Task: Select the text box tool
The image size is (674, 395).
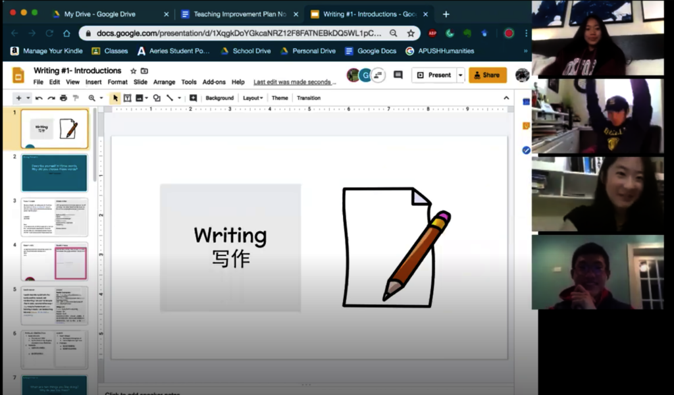Action: [x=127, y=98]
